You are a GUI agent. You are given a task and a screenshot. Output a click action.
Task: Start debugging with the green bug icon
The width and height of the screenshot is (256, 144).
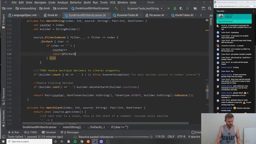pyautogui.click(x=175, y=8)
